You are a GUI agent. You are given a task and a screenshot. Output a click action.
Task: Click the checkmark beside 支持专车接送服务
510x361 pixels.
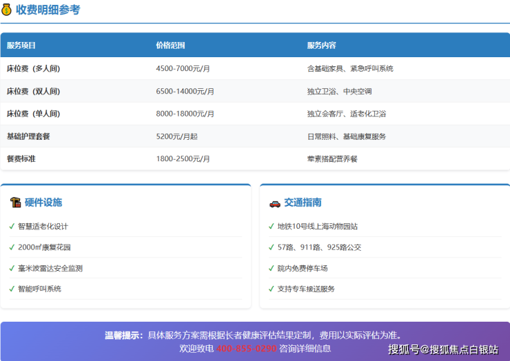271,289
